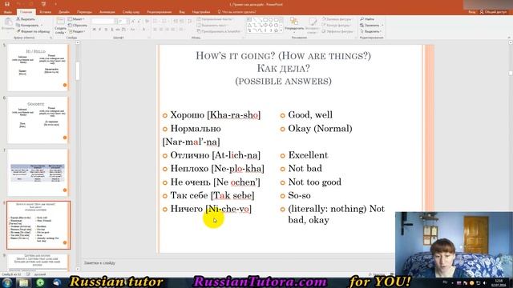This screenshot has height=288, width=513.
Task: Create a new slide (Создать слайд)
Action: [x=60, y=26]
